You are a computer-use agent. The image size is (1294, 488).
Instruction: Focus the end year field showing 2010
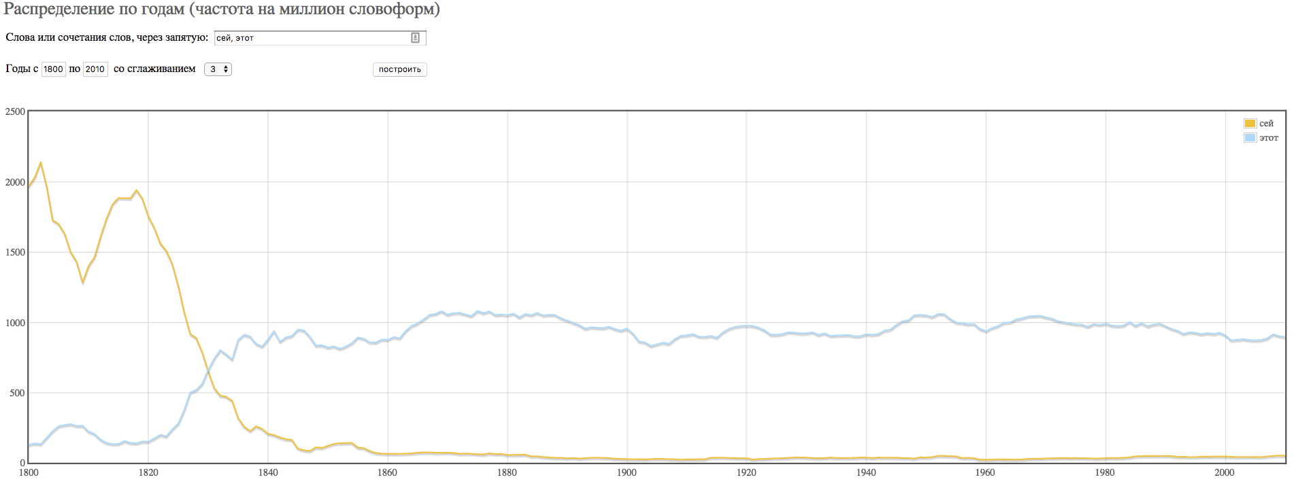pyautogui.click(x=95, y=69)
